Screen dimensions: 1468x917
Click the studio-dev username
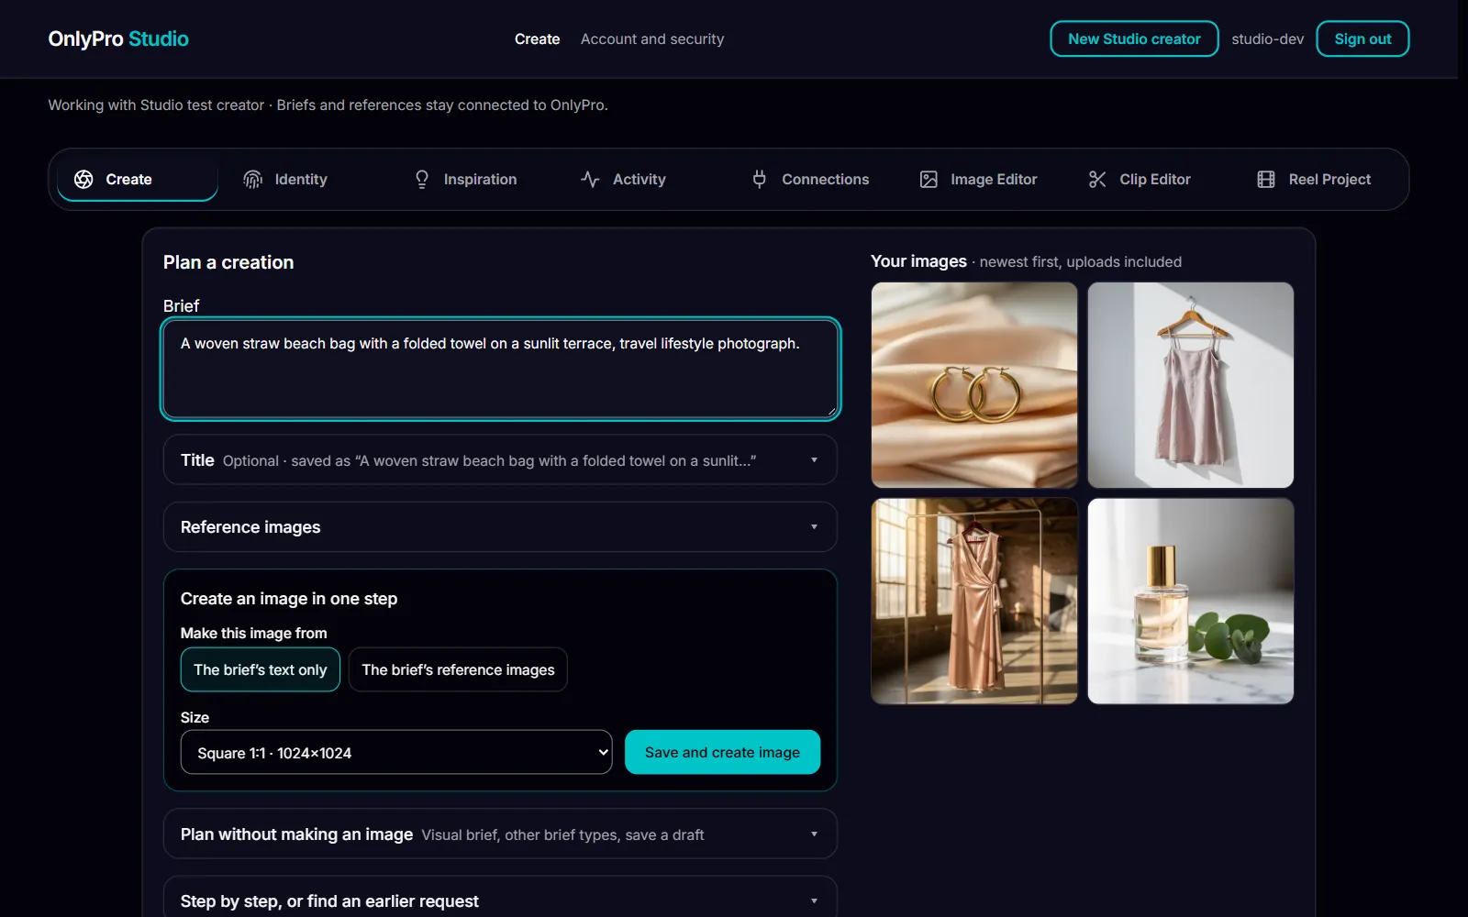click(1267, 39)
